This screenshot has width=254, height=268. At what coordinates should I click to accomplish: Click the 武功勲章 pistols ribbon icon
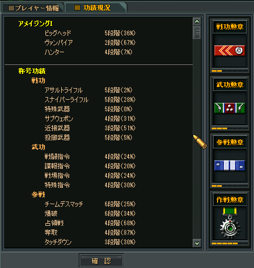230,108
